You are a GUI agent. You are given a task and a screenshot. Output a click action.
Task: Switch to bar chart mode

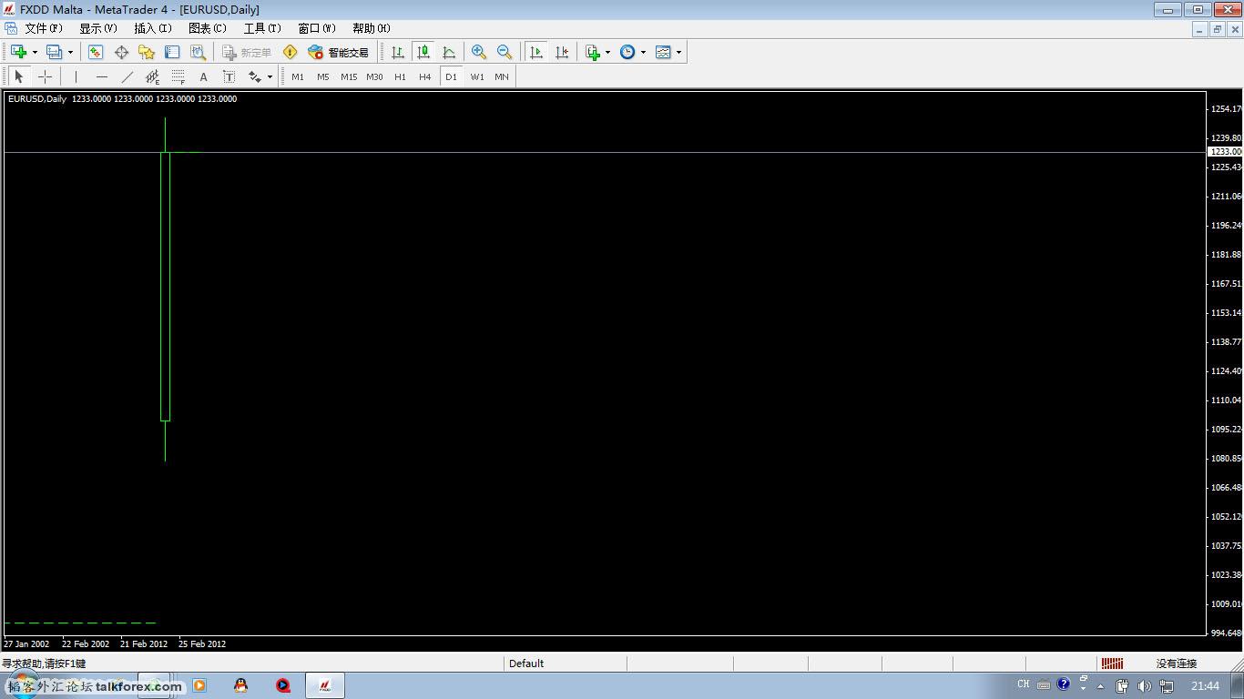398,52
